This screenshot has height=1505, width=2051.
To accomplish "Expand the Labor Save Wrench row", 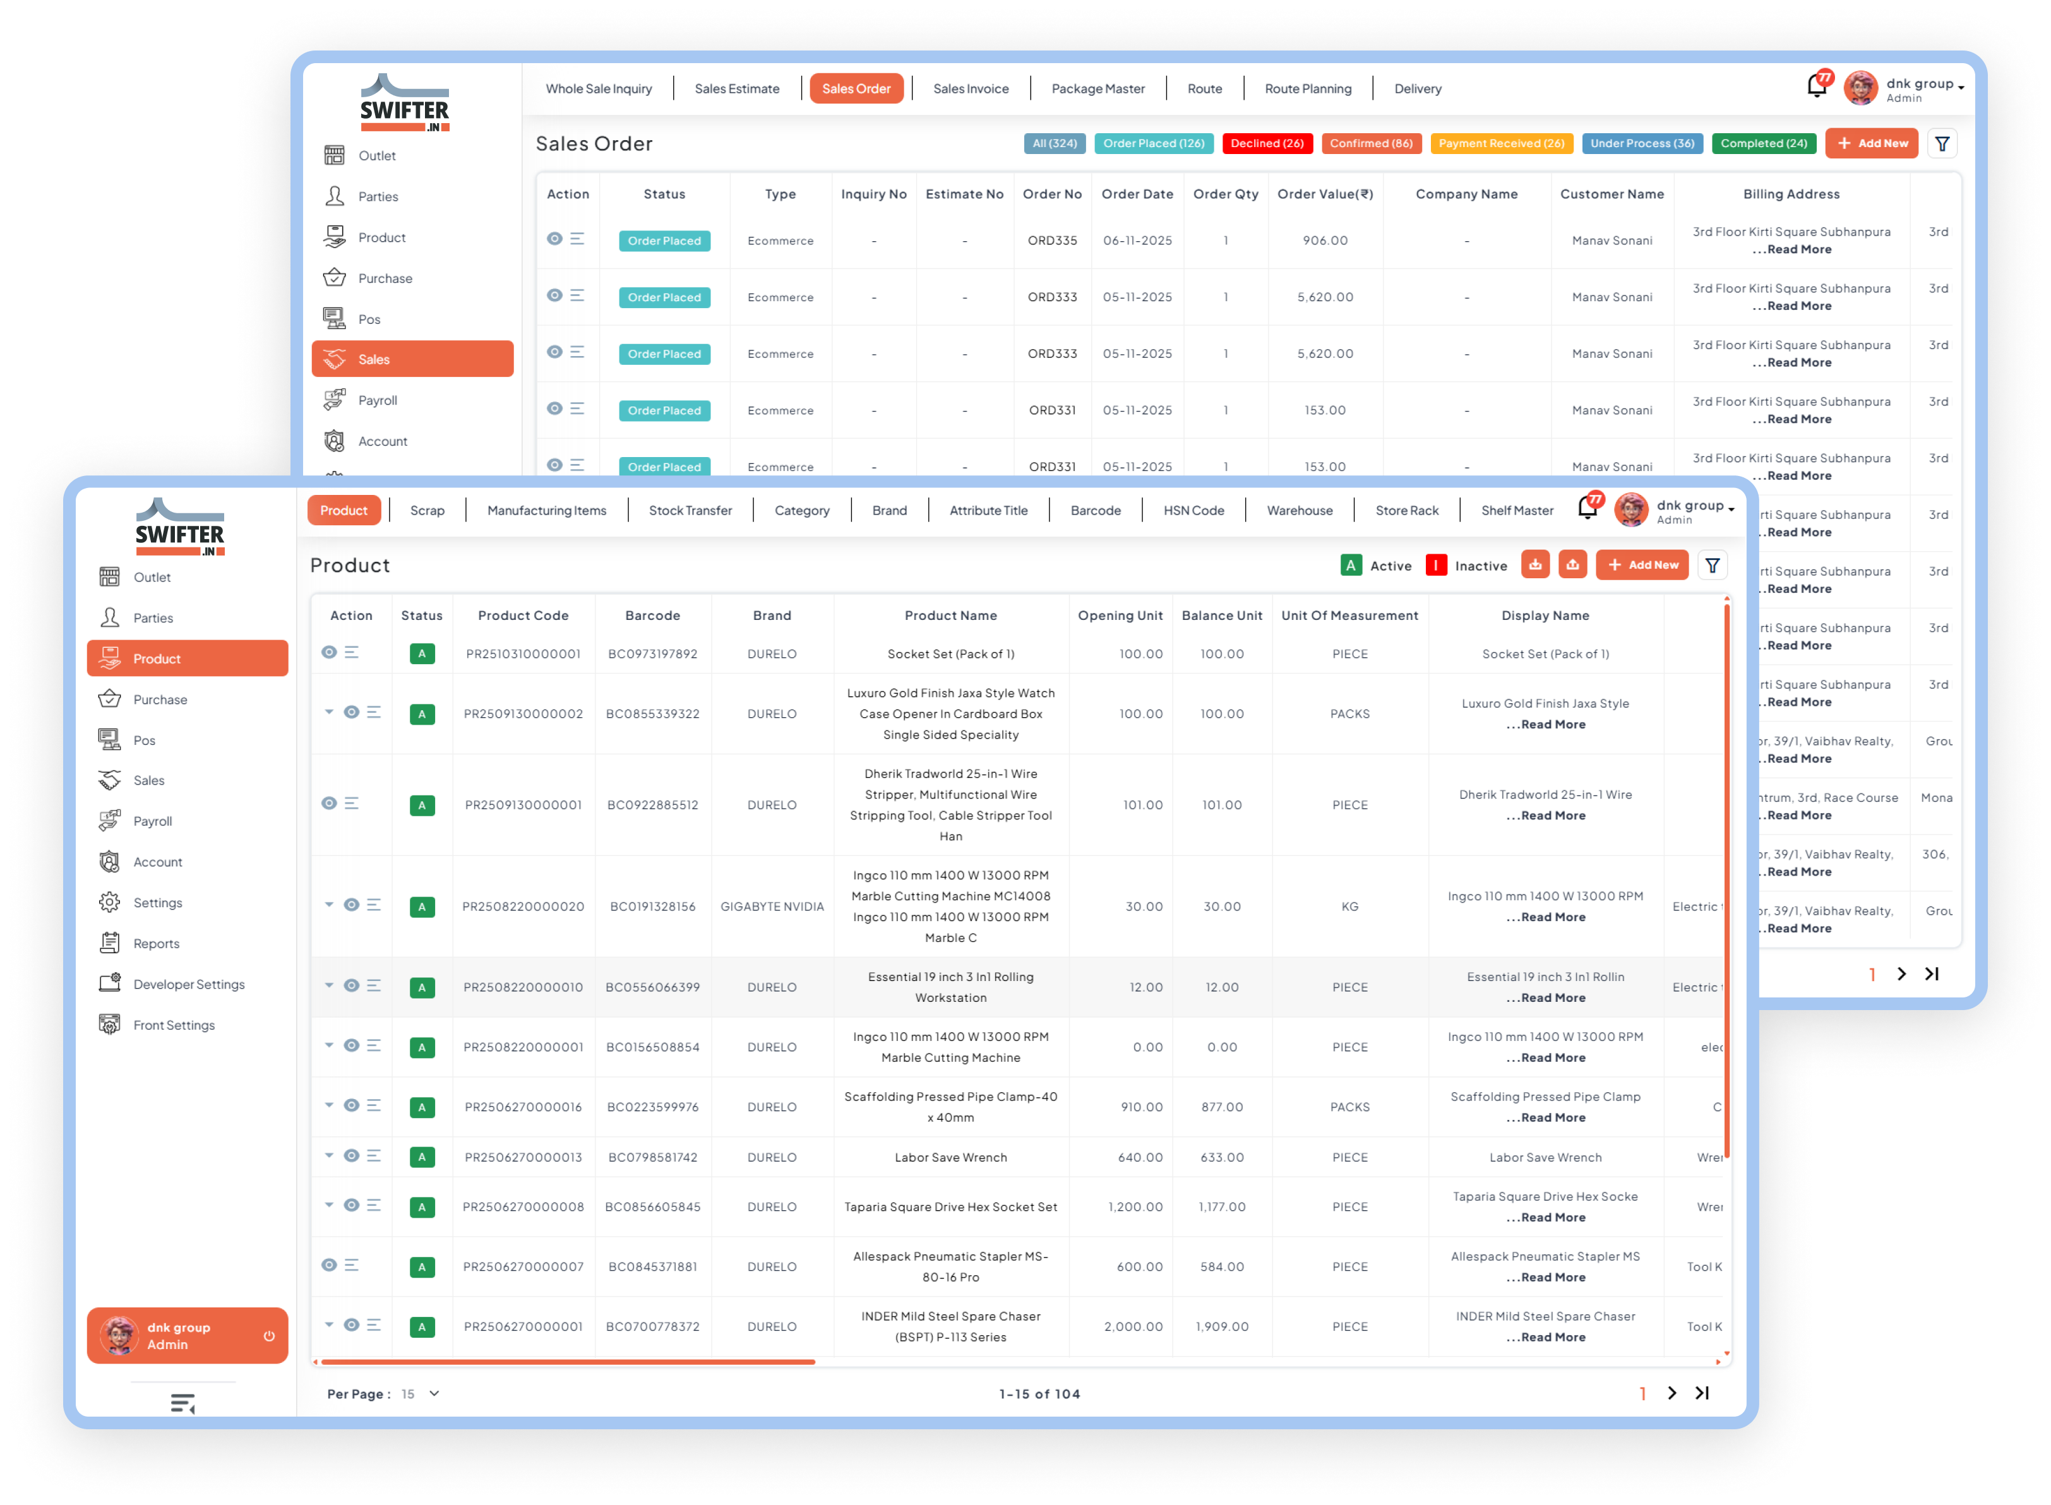I will click(329, 1155).
